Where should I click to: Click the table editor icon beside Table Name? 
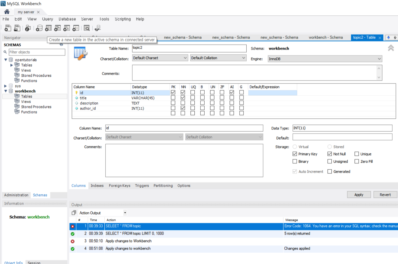[81, 53]
